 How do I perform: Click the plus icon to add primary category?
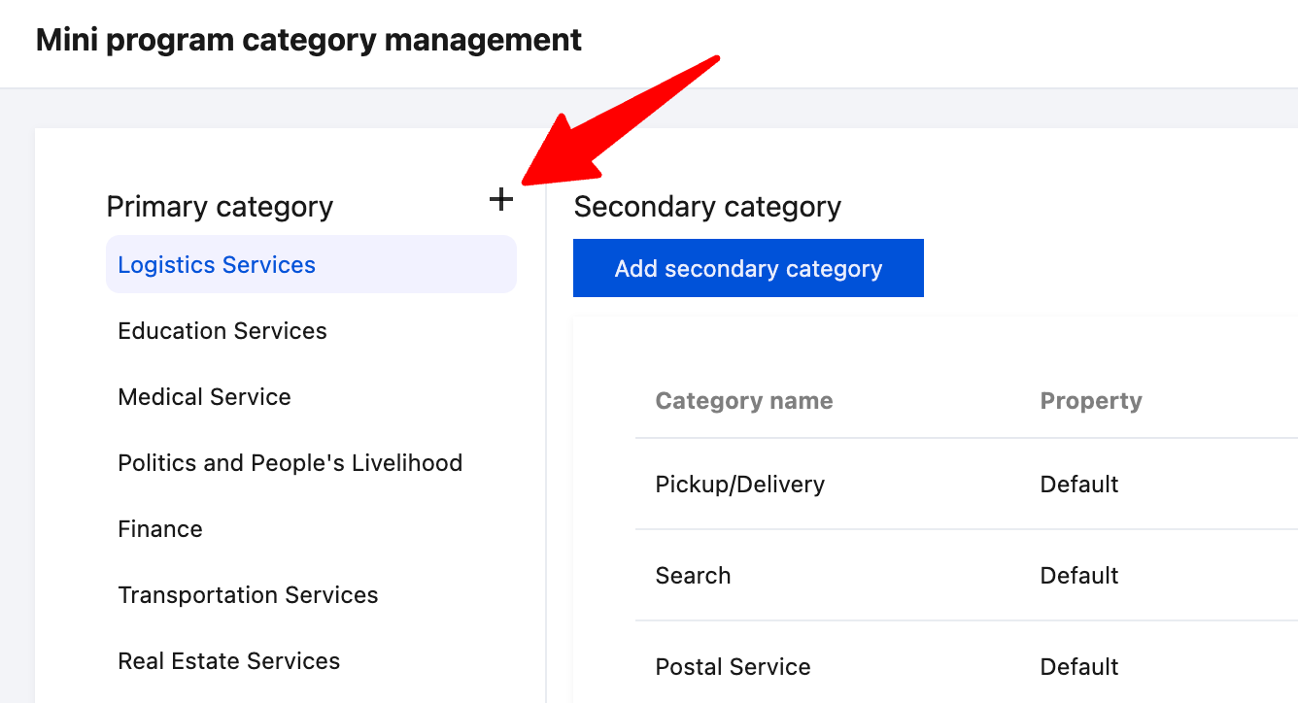click(x=500, y=200)
